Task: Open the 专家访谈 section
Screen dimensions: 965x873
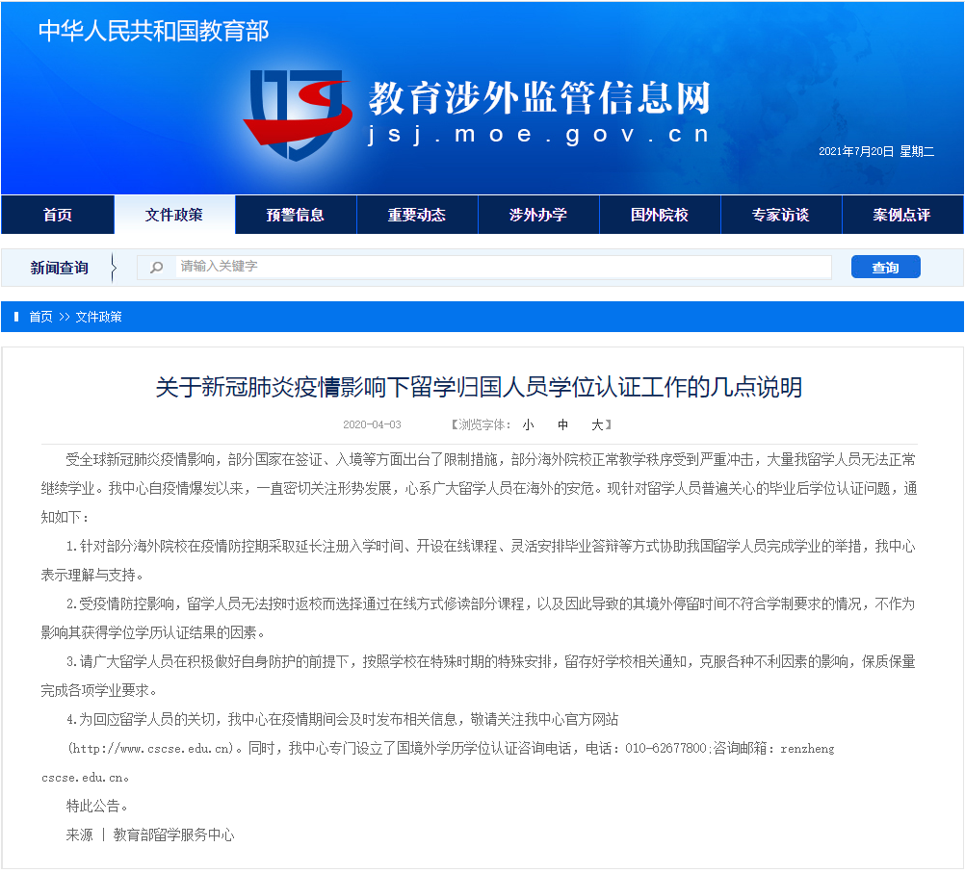Action: click(781, 214)
